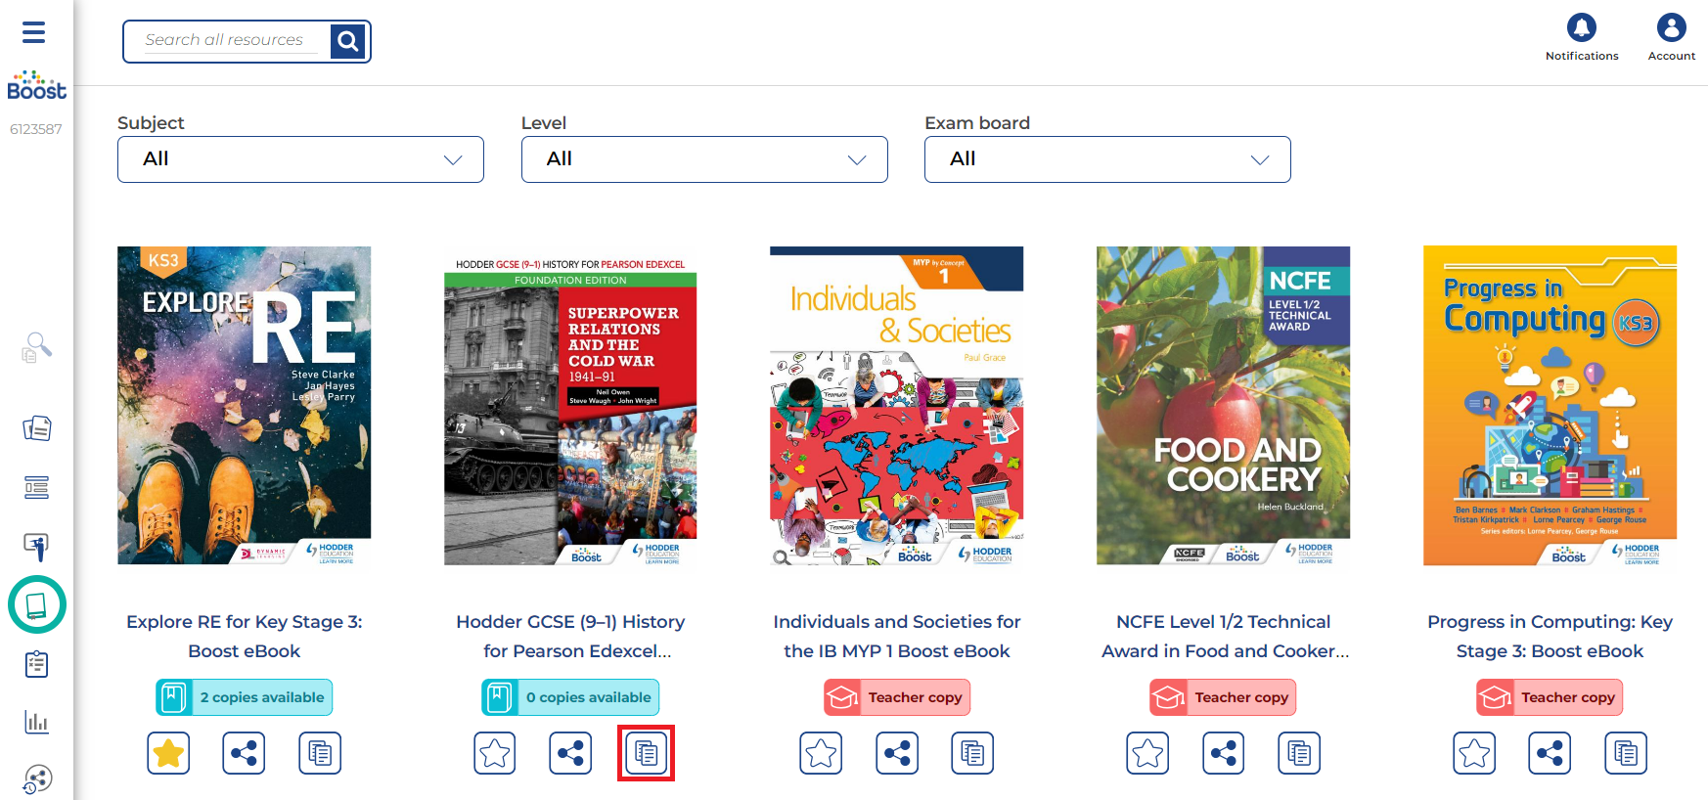The width and height of the screenshot is (1708, 800).
Task: Open the clipboard assessments icon in the sidebar
Action: point(35,664)
